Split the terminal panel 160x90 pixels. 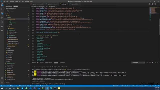pos(150,62)
